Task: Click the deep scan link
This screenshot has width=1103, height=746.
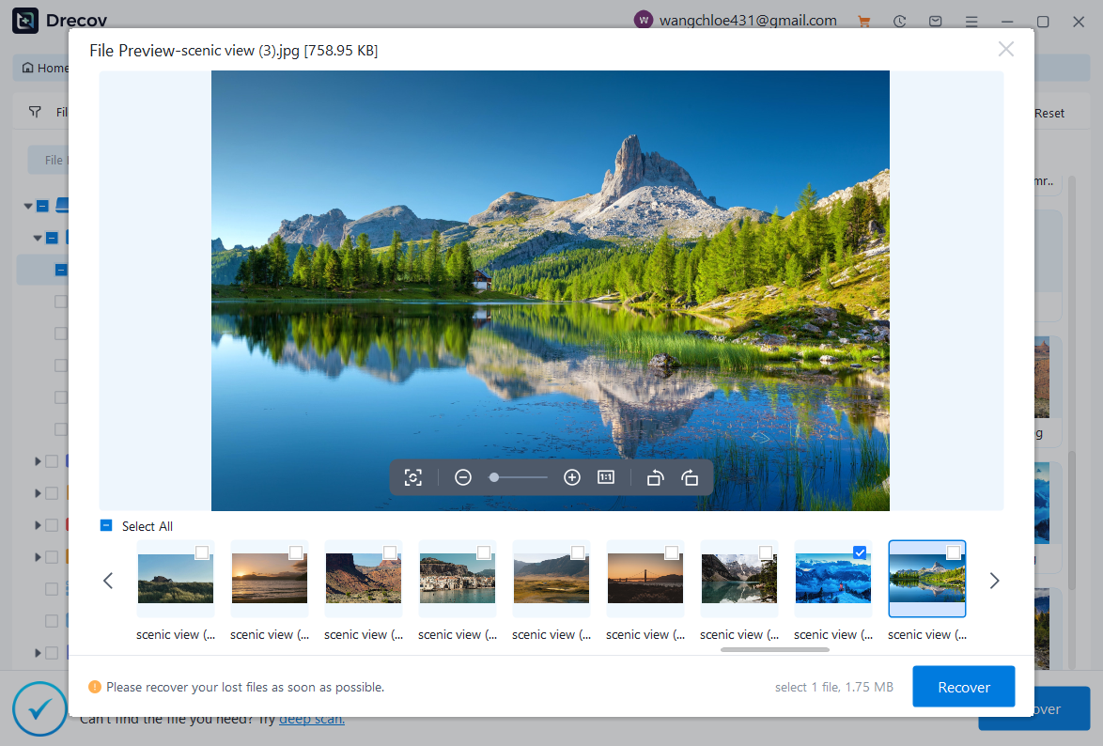Action: coord(311,719)
